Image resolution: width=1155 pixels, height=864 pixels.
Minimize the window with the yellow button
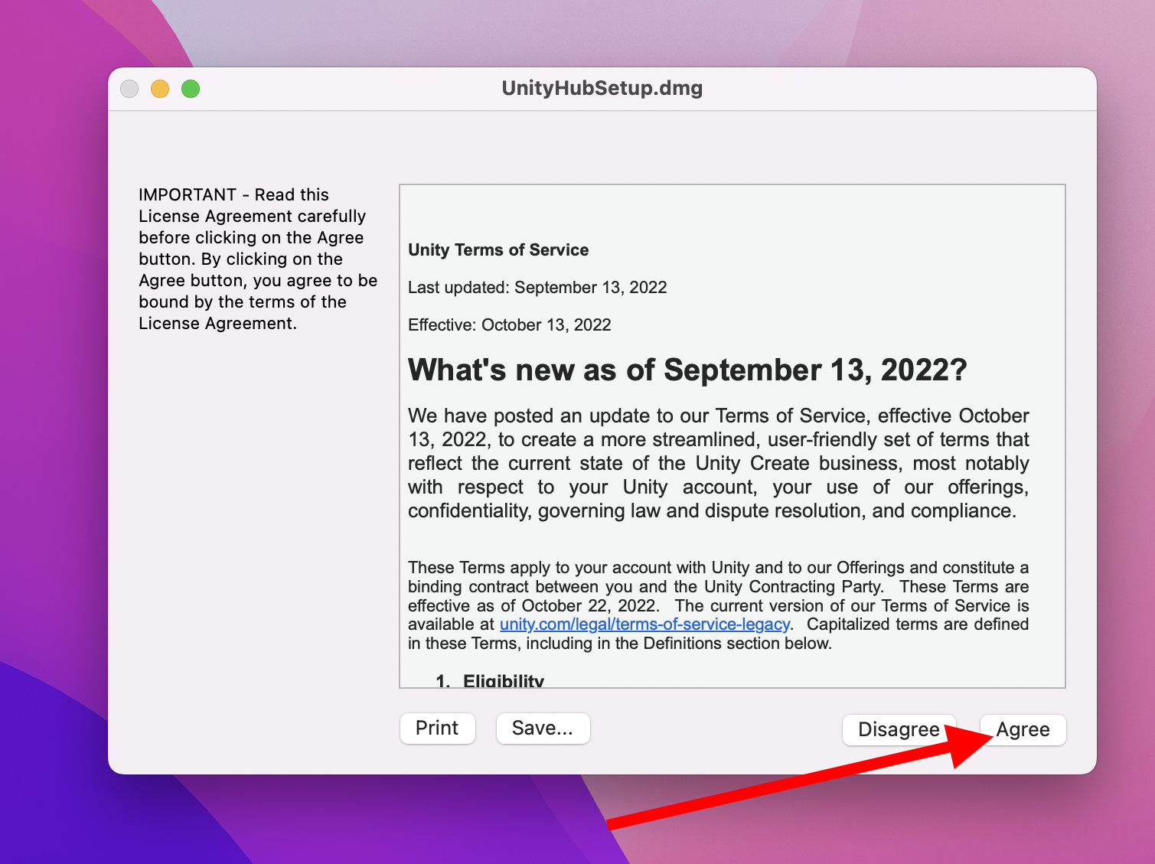click(160, 89)
